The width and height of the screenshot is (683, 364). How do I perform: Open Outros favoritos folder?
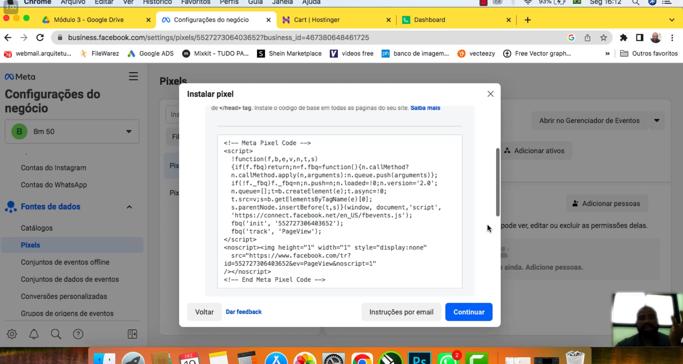[x=649, y=53]
